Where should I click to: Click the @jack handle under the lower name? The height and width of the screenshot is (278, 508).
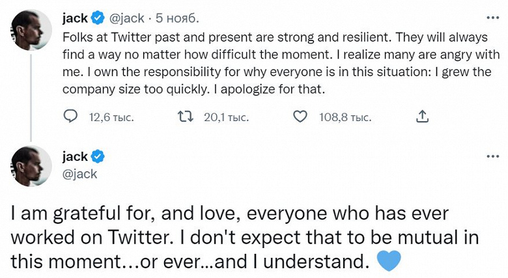coord(79,174)
